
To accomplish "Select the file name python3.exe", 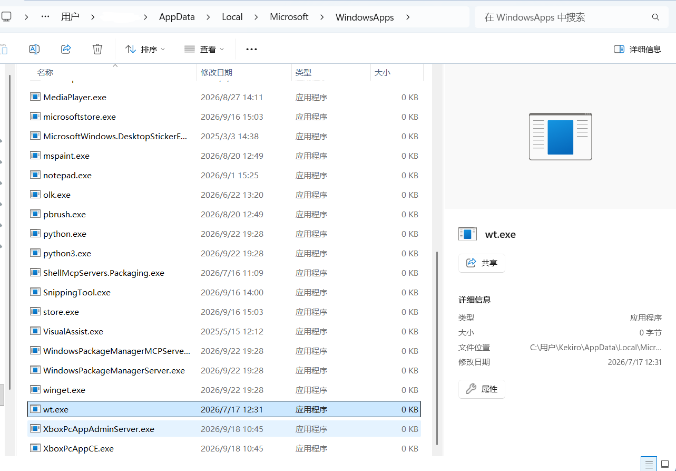I will coord(67,253).
